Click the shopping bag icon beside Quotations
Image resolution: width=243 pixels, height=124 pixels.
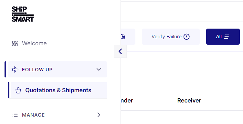pos(18,90)
